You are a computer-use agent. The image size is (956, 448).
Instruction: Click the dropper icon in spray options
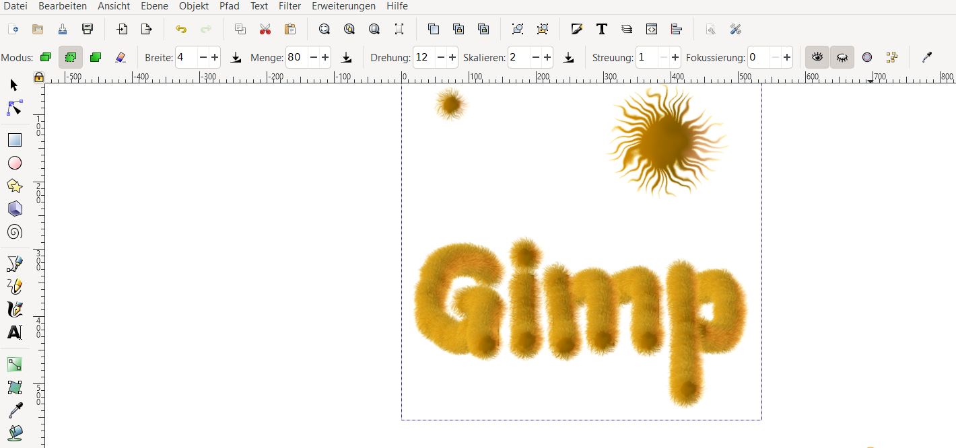point(927,57)
